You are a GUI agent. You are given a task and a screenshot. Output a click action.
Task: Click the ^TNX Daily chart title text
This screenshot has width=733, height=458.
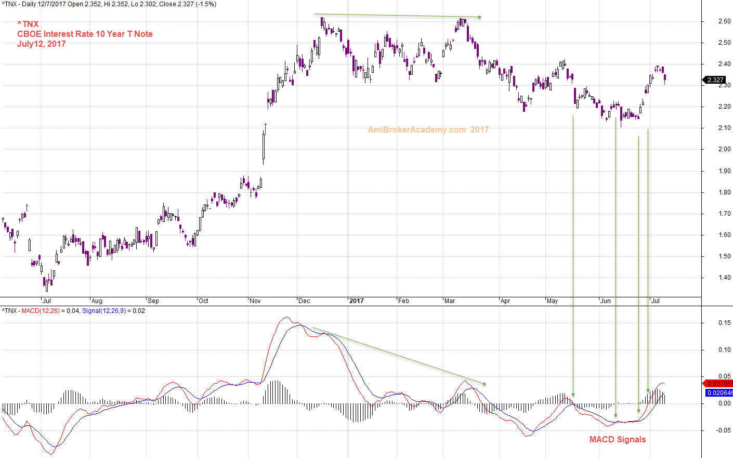pyautogui.click(x=109, y=4)
